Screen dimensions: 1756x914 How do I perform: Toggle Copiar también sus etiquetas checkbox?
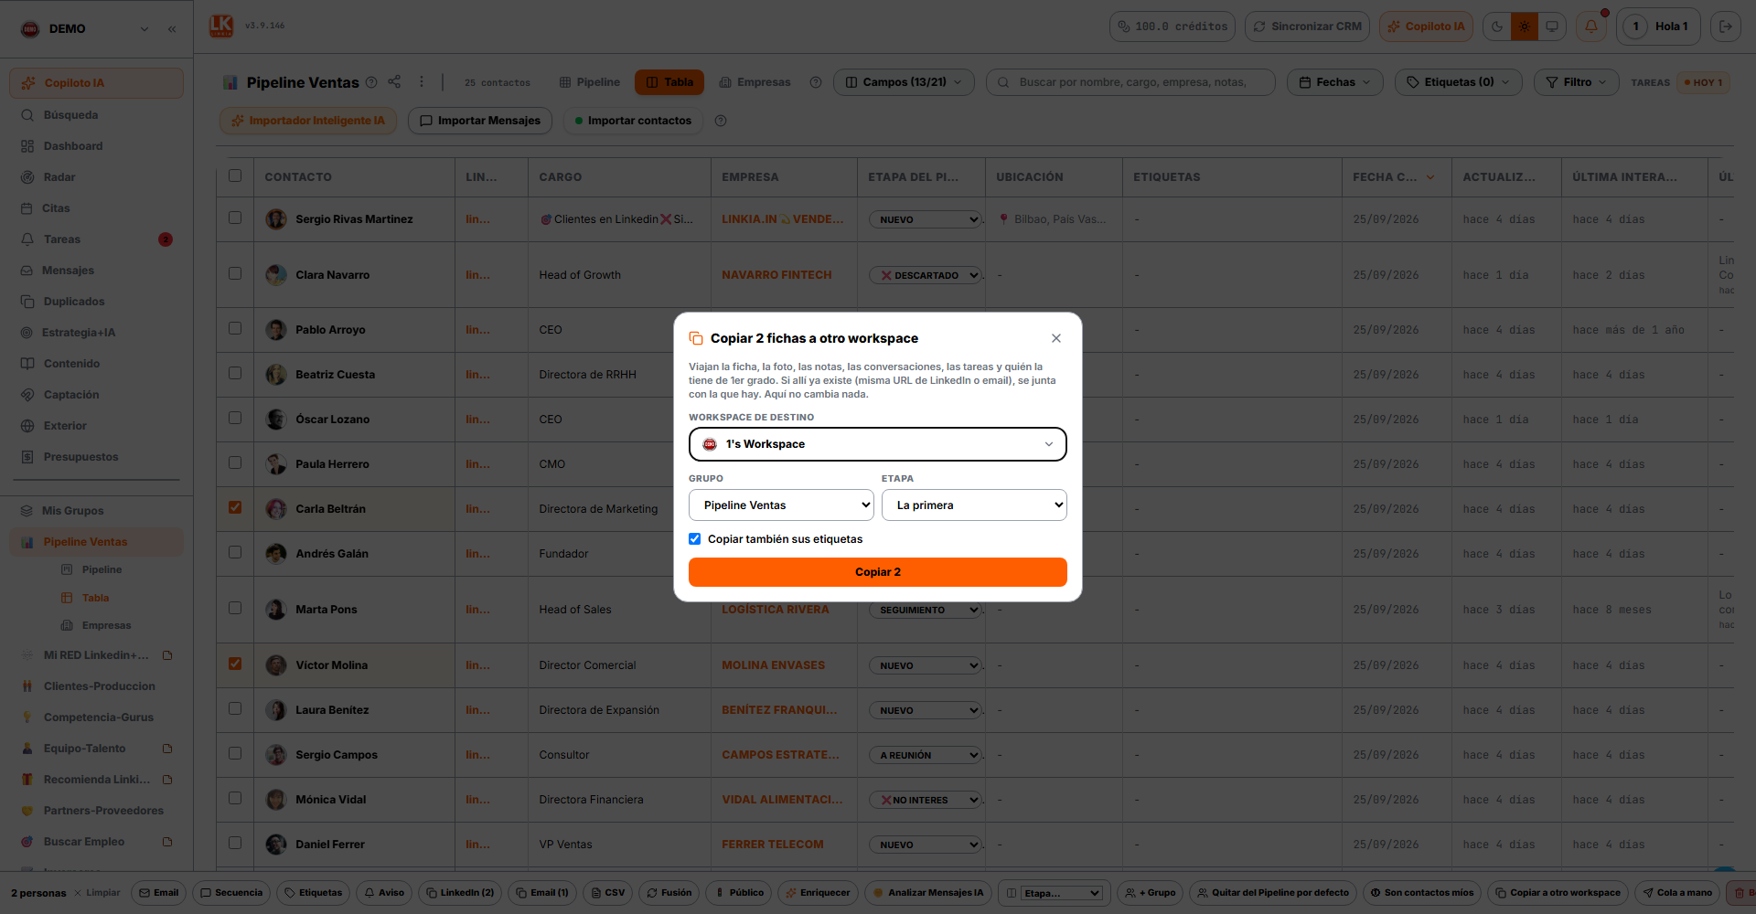pos(695,539)
